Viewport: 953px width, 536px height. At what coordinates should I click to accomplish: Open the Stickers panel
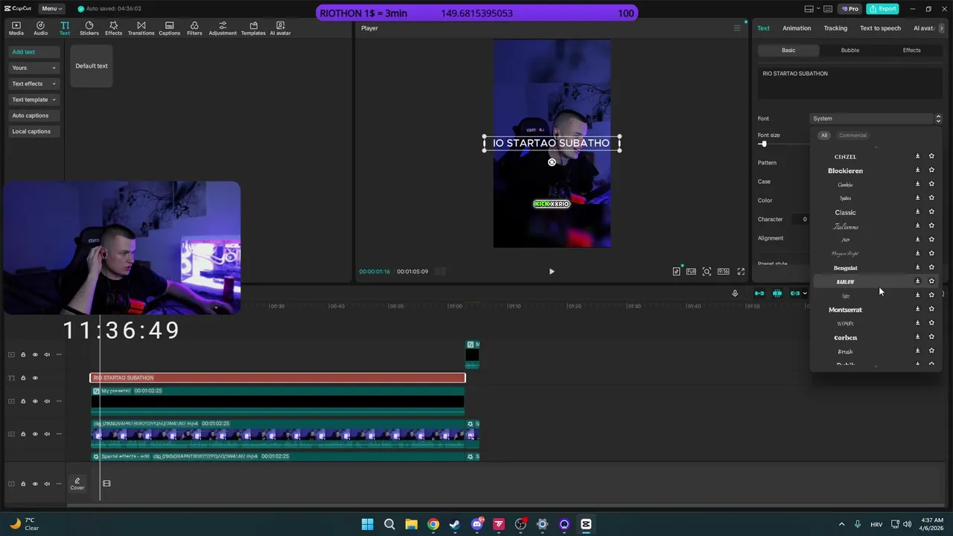point(89,28)
